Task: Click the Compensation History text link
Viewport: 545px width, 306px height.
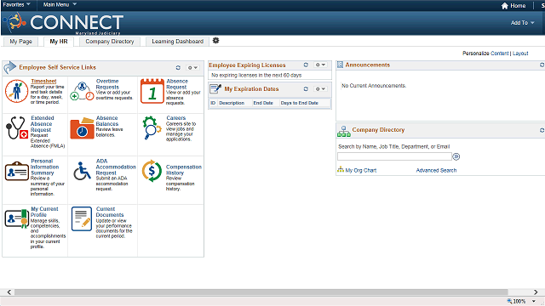Action: coord(184,170)
